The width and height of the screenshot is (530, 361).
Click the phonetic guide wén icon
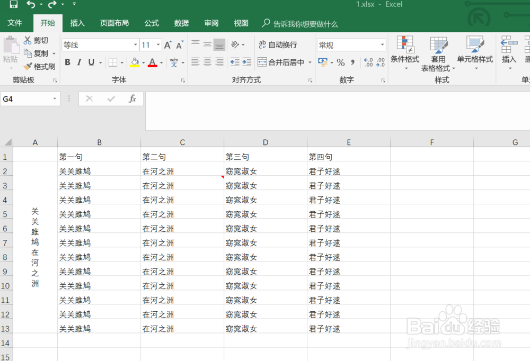(174, 62)
